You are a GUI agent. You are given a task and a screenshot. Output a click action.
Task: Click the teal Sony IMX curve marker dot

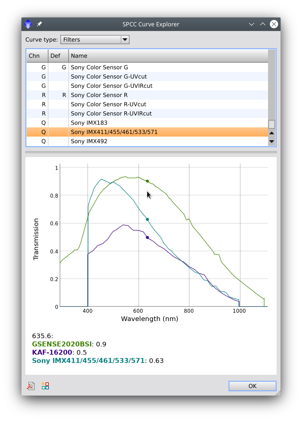[147, 219]
